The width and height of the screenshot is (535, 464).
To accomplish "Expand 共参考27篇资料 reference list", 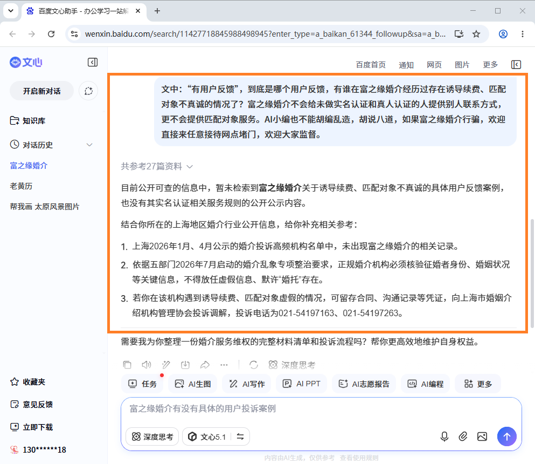I will point(157,166).
